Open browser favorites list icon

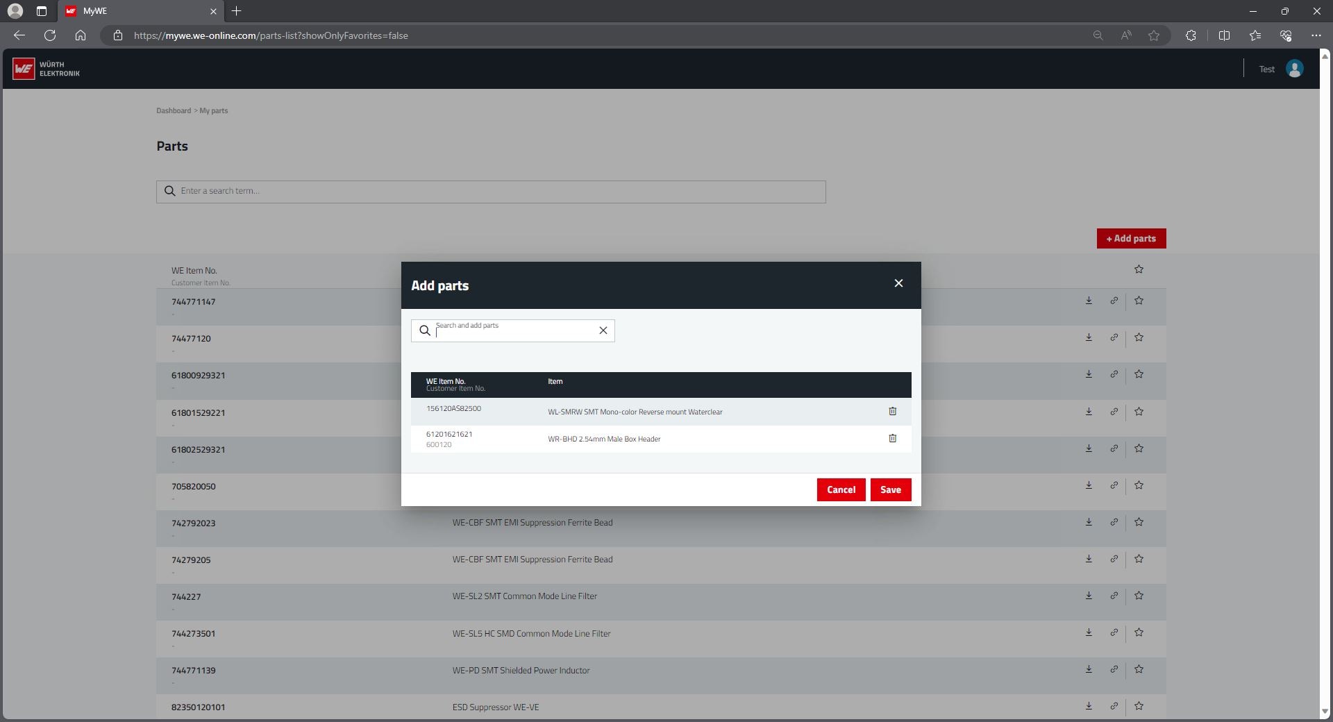(1255, 35)
